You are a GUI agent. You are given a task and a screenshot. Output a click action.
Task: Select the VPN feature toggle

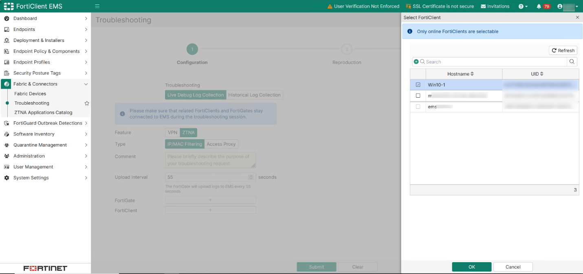click(172, 132)
